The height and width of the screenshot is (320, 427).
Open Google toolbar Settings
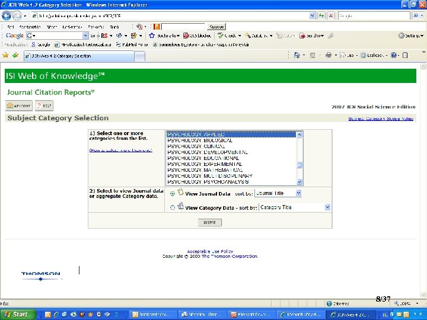pos(410,36)
